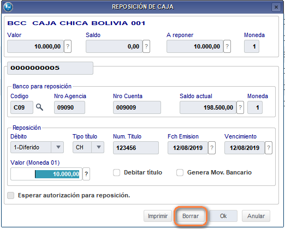
Task: Click the highlighted Valor (Moneda 01) field
Action: coord(46,174)
